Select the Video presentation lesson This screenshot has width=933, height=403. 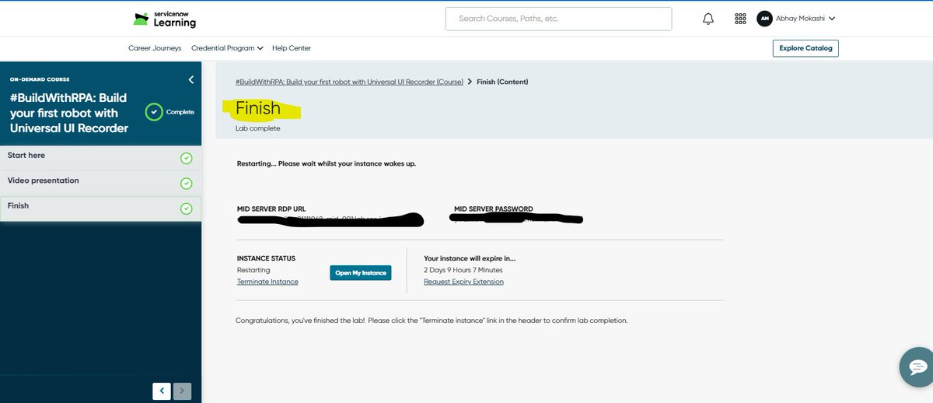[x=100, y=184]
